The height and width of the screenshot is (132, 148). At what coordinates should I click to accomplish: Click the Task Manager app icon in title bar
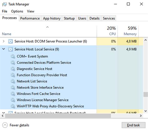(x=4, y=4)
